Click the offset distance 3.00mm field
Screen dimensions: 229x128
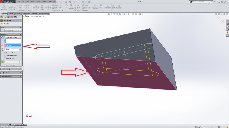point(12,49)
